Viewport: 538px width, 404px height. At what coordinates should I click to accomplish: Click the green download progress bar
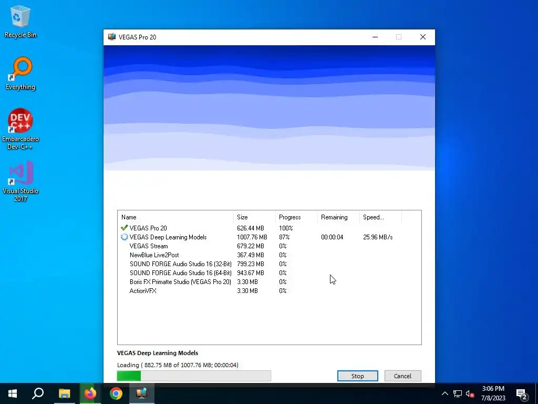194,376
